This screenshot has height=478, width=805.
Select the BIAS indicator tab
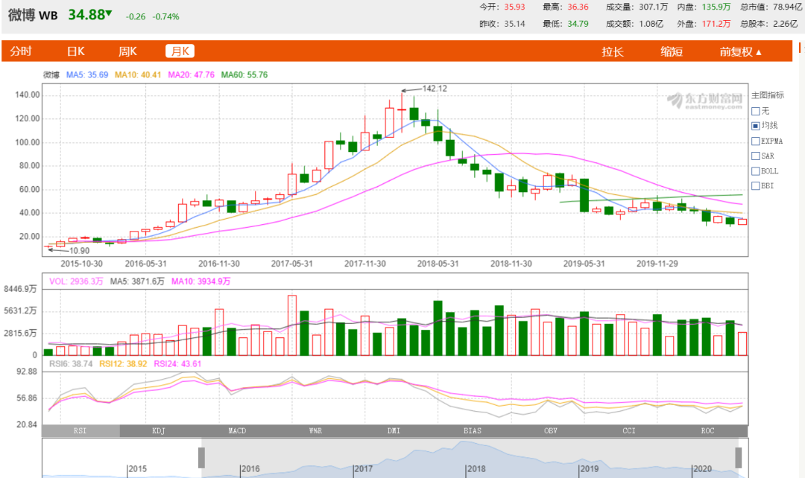[x=473, y=431]
